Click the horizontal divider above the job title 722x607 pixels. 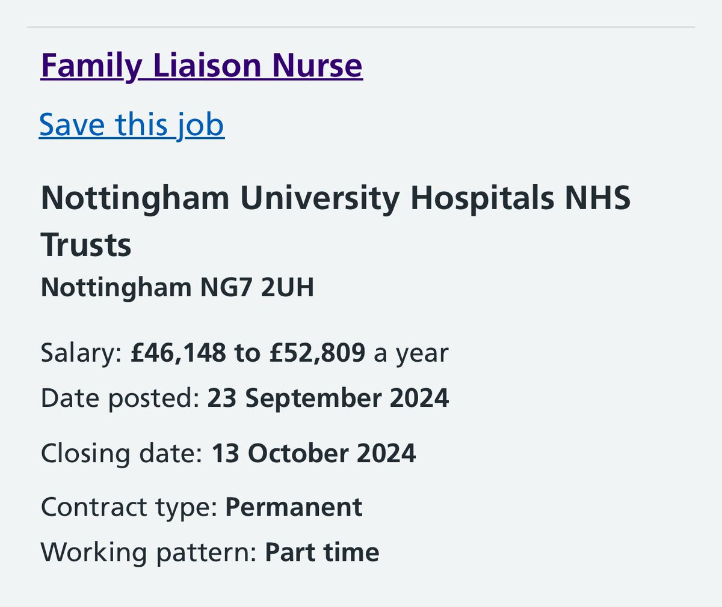[x=361, y=27]
